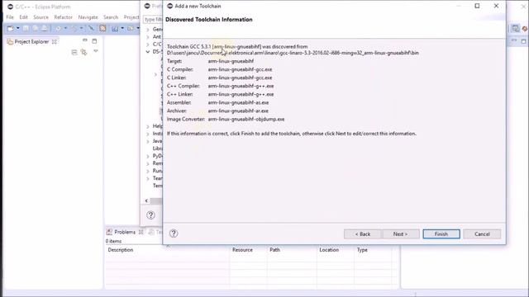Sort Problems by the Type column
Image resolution: width=529 pixels, height=297 pixels.
point(373,250)
